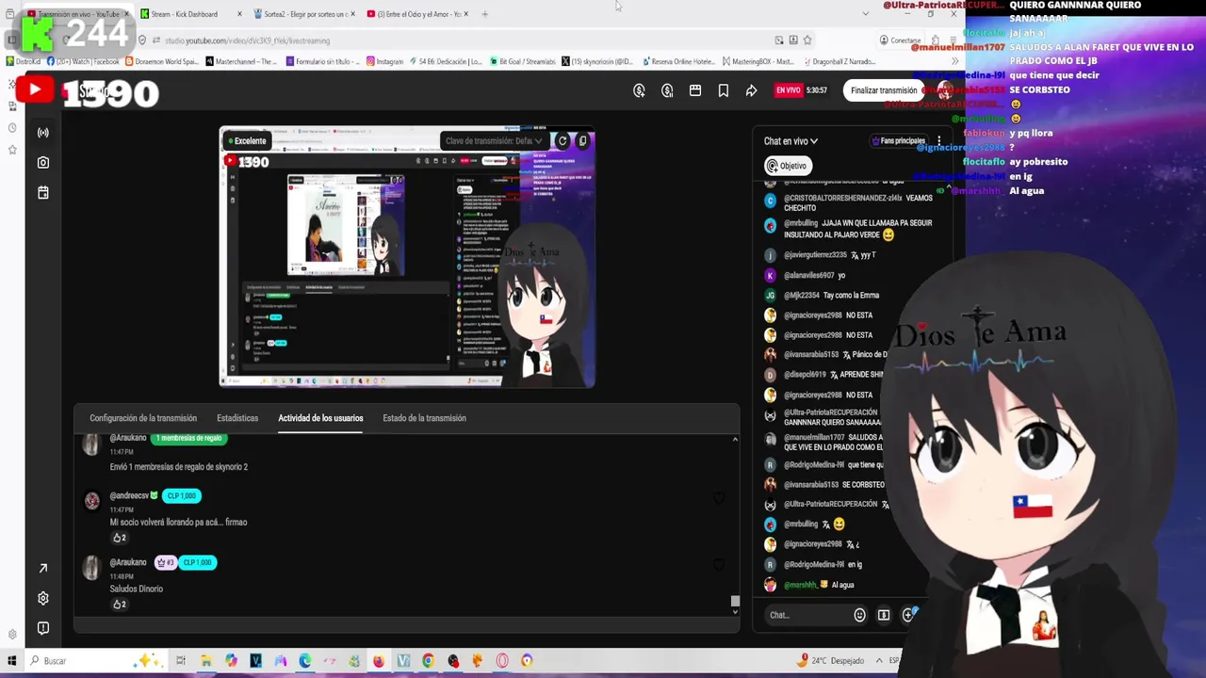1206x678 pixels.
Task: Click the 'EN VIVO' live badge
Action: coord(788,90)
